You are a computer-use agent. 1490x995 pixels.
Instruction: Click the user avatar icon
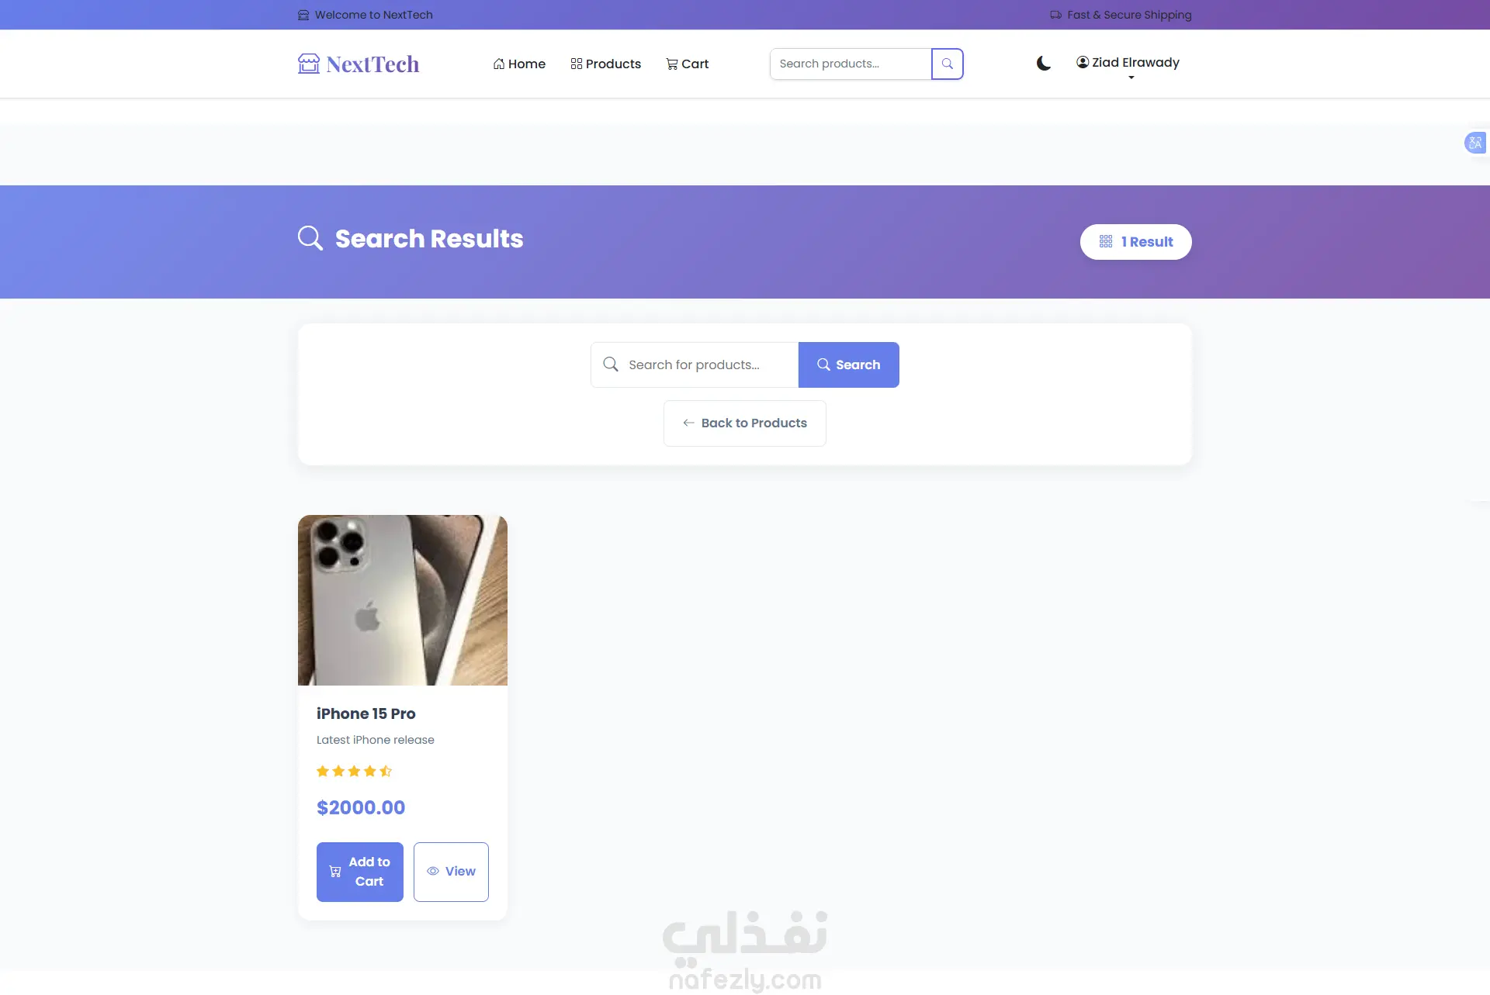[x=1083, y=62]
